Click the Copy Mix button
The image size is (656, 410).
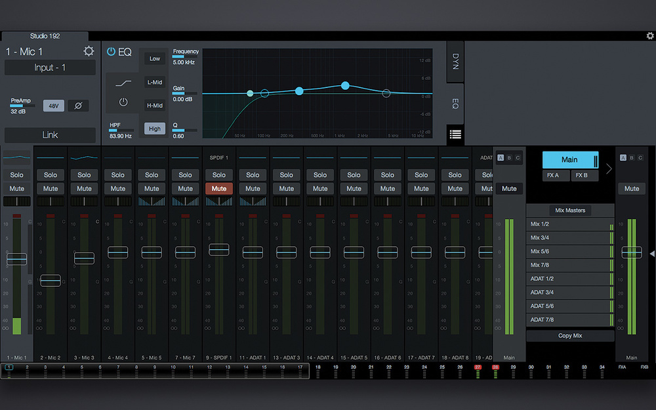click(x=569, y=336)
